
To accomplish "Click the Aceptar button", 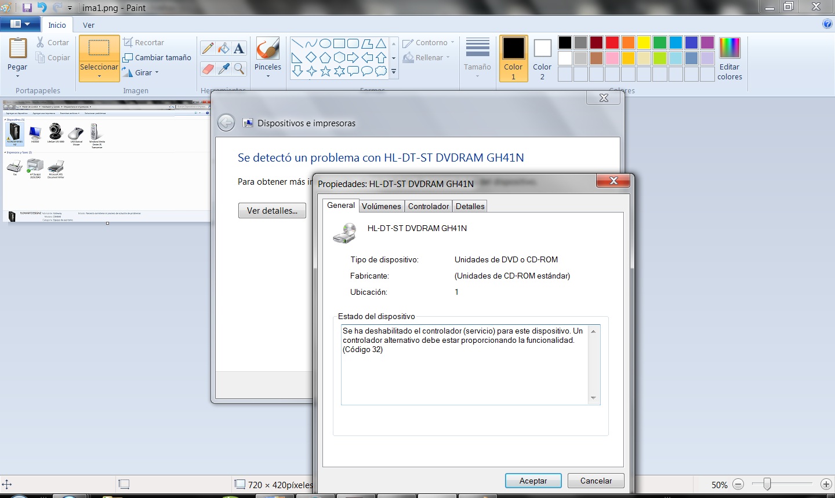I will [533, 481].
